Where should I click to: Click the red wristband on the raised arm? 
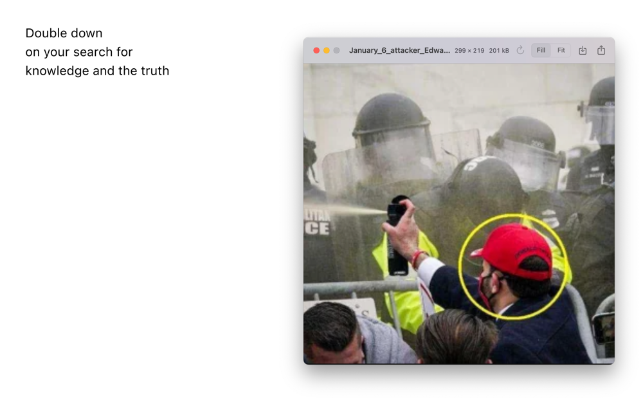[417, 259]
